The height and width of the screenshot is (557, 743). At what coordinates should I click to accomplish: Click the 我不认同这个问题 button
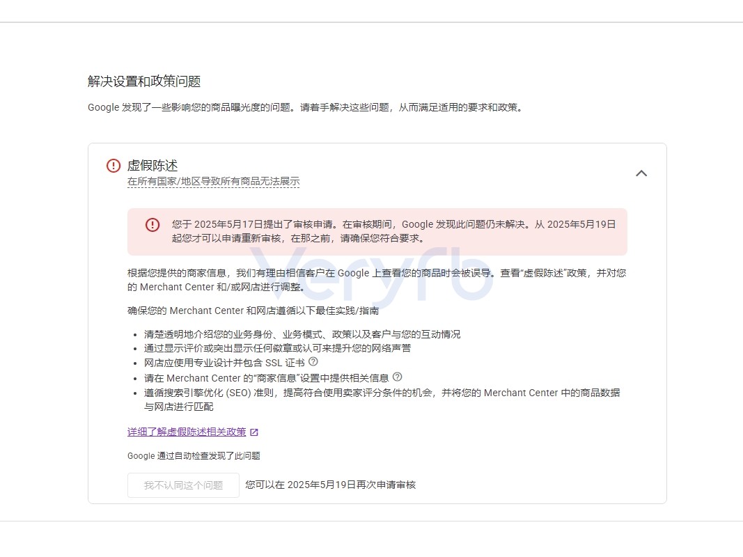pos(183,485)
